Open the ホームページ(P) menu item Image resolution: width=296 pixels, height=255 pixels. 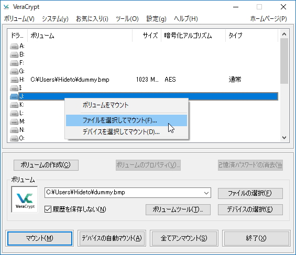click(x=268, y=19)
